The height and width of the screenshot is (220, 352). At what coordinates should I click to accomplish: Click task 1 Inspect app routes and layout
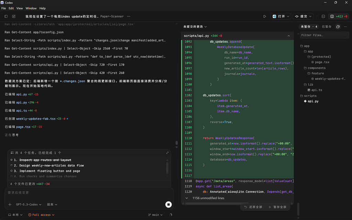coord(45,160)
